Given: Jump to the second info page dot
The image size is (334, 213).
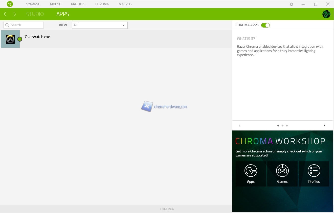Looking at the screenshot, I should click(282, 126).
